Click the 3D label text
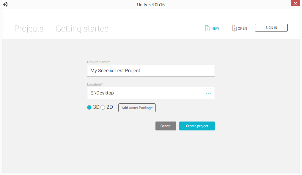Image resolution: width=302 pixels, height=175 pixels. click(x=96, y=107)
